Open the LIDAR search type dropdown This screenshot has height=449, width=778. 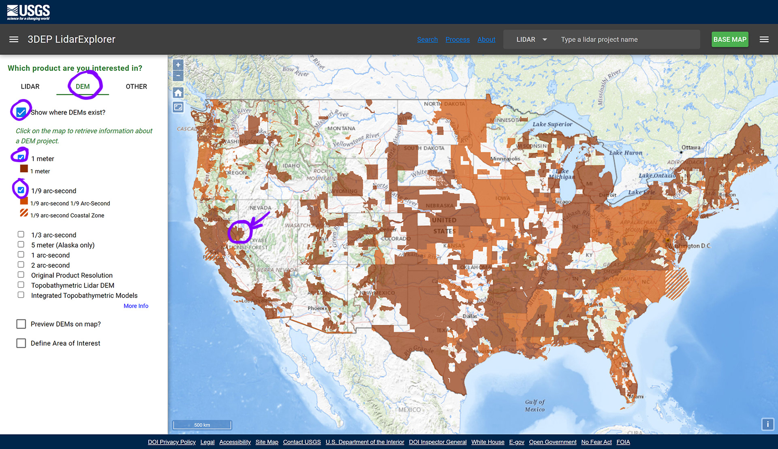[531, 39]
